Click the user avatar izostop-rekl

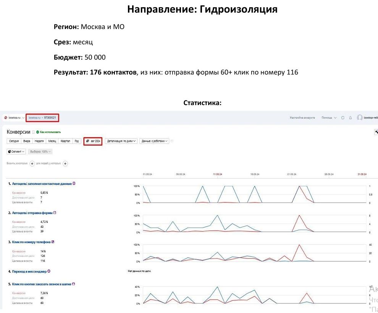tap(360, 118)
